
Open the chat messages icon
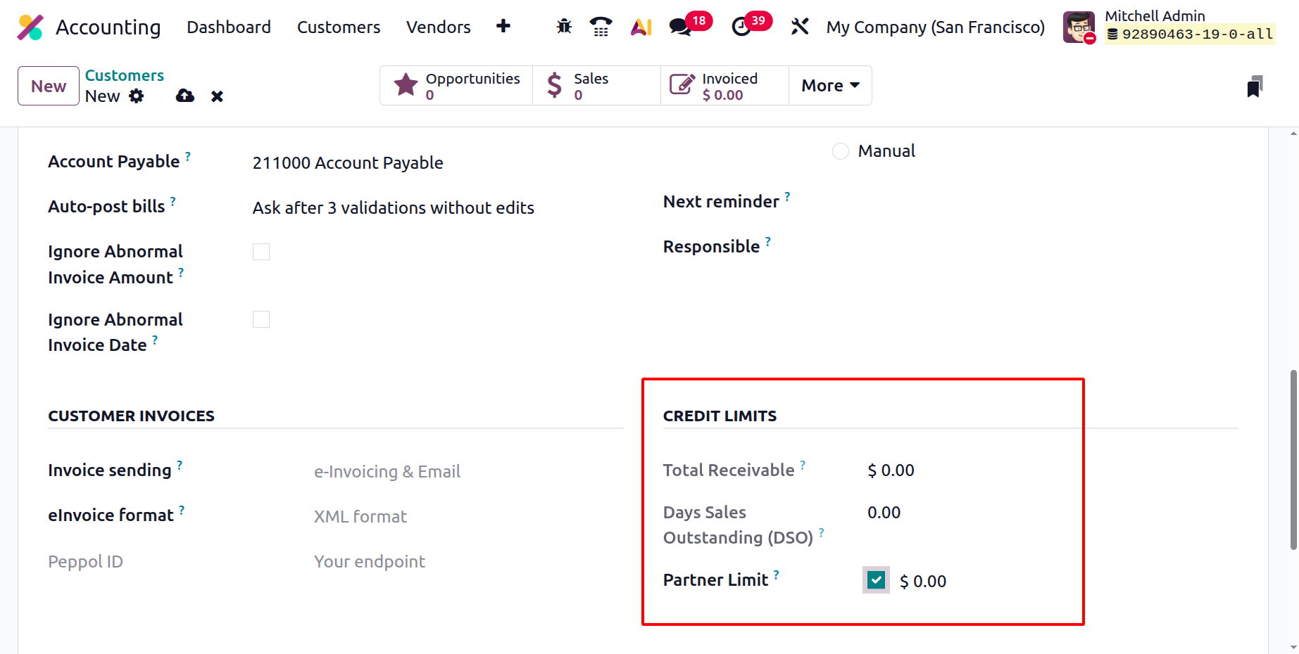coord(680,27)
